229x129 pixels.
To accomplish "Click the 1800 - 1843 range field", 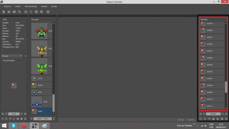I will pyautogui.click(x=43, y=119).
